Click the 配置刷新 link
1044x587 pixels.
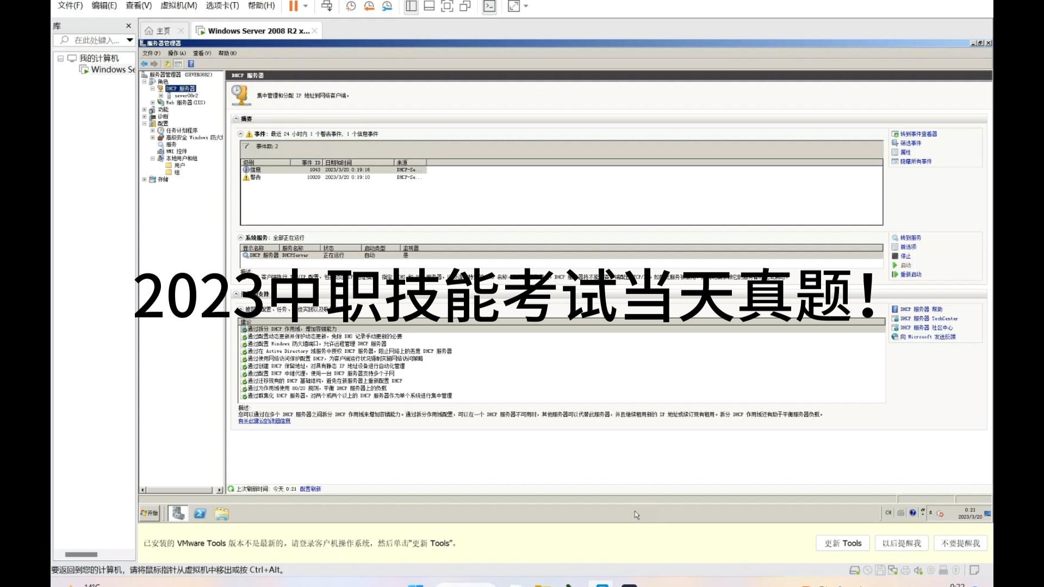[310, 489]
